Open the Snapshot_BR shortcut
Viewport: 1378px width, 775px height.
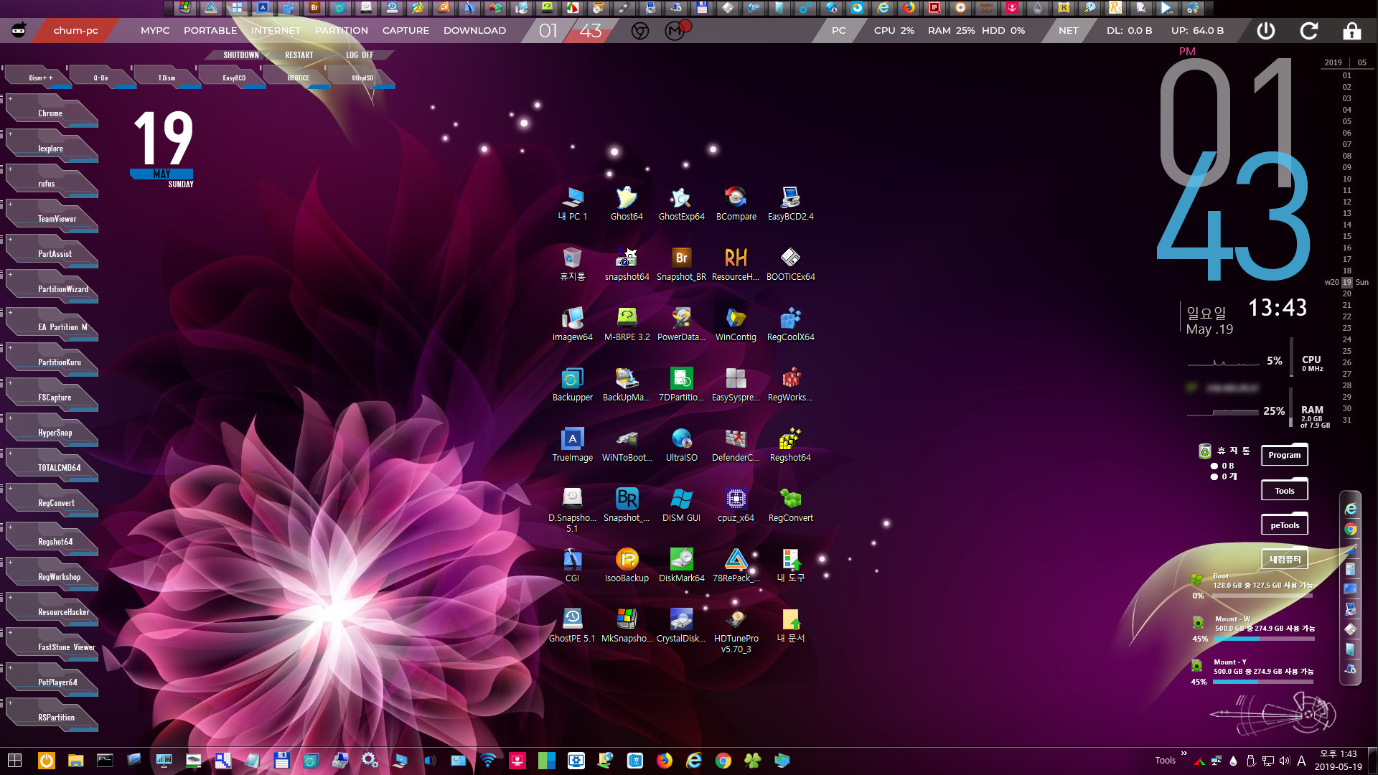[681, 264]
